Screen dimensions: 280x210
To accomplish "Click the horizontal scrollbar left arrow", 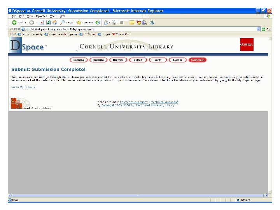I will (10, 195).
